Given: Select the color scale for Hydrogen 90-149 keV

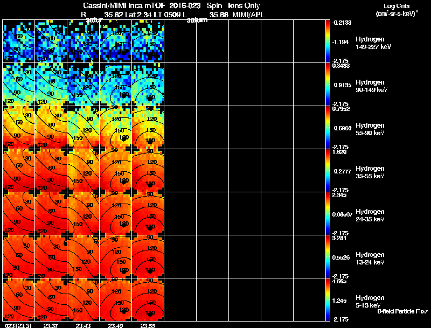Looking at the screenshot, I should (x=328, y=85).
